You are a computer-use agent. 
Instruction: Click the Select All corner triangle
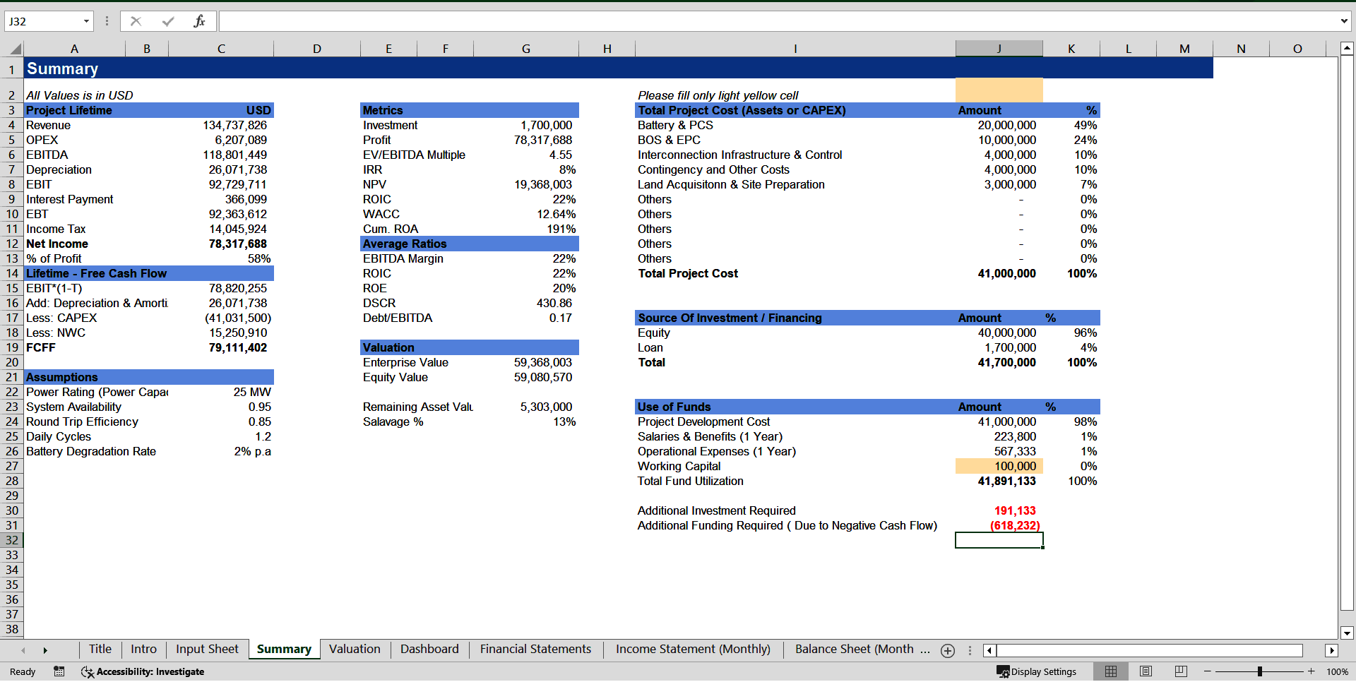(16, 49)
